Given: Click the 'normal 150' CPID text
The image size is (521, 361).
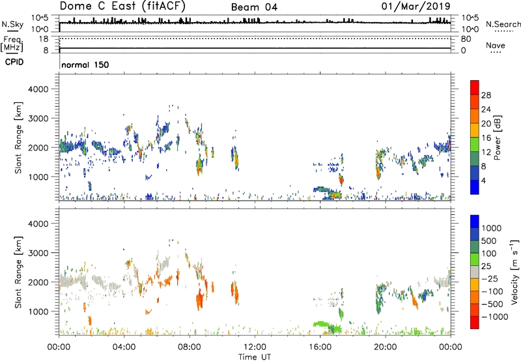Looking at the screenshot, I should 85,65.
